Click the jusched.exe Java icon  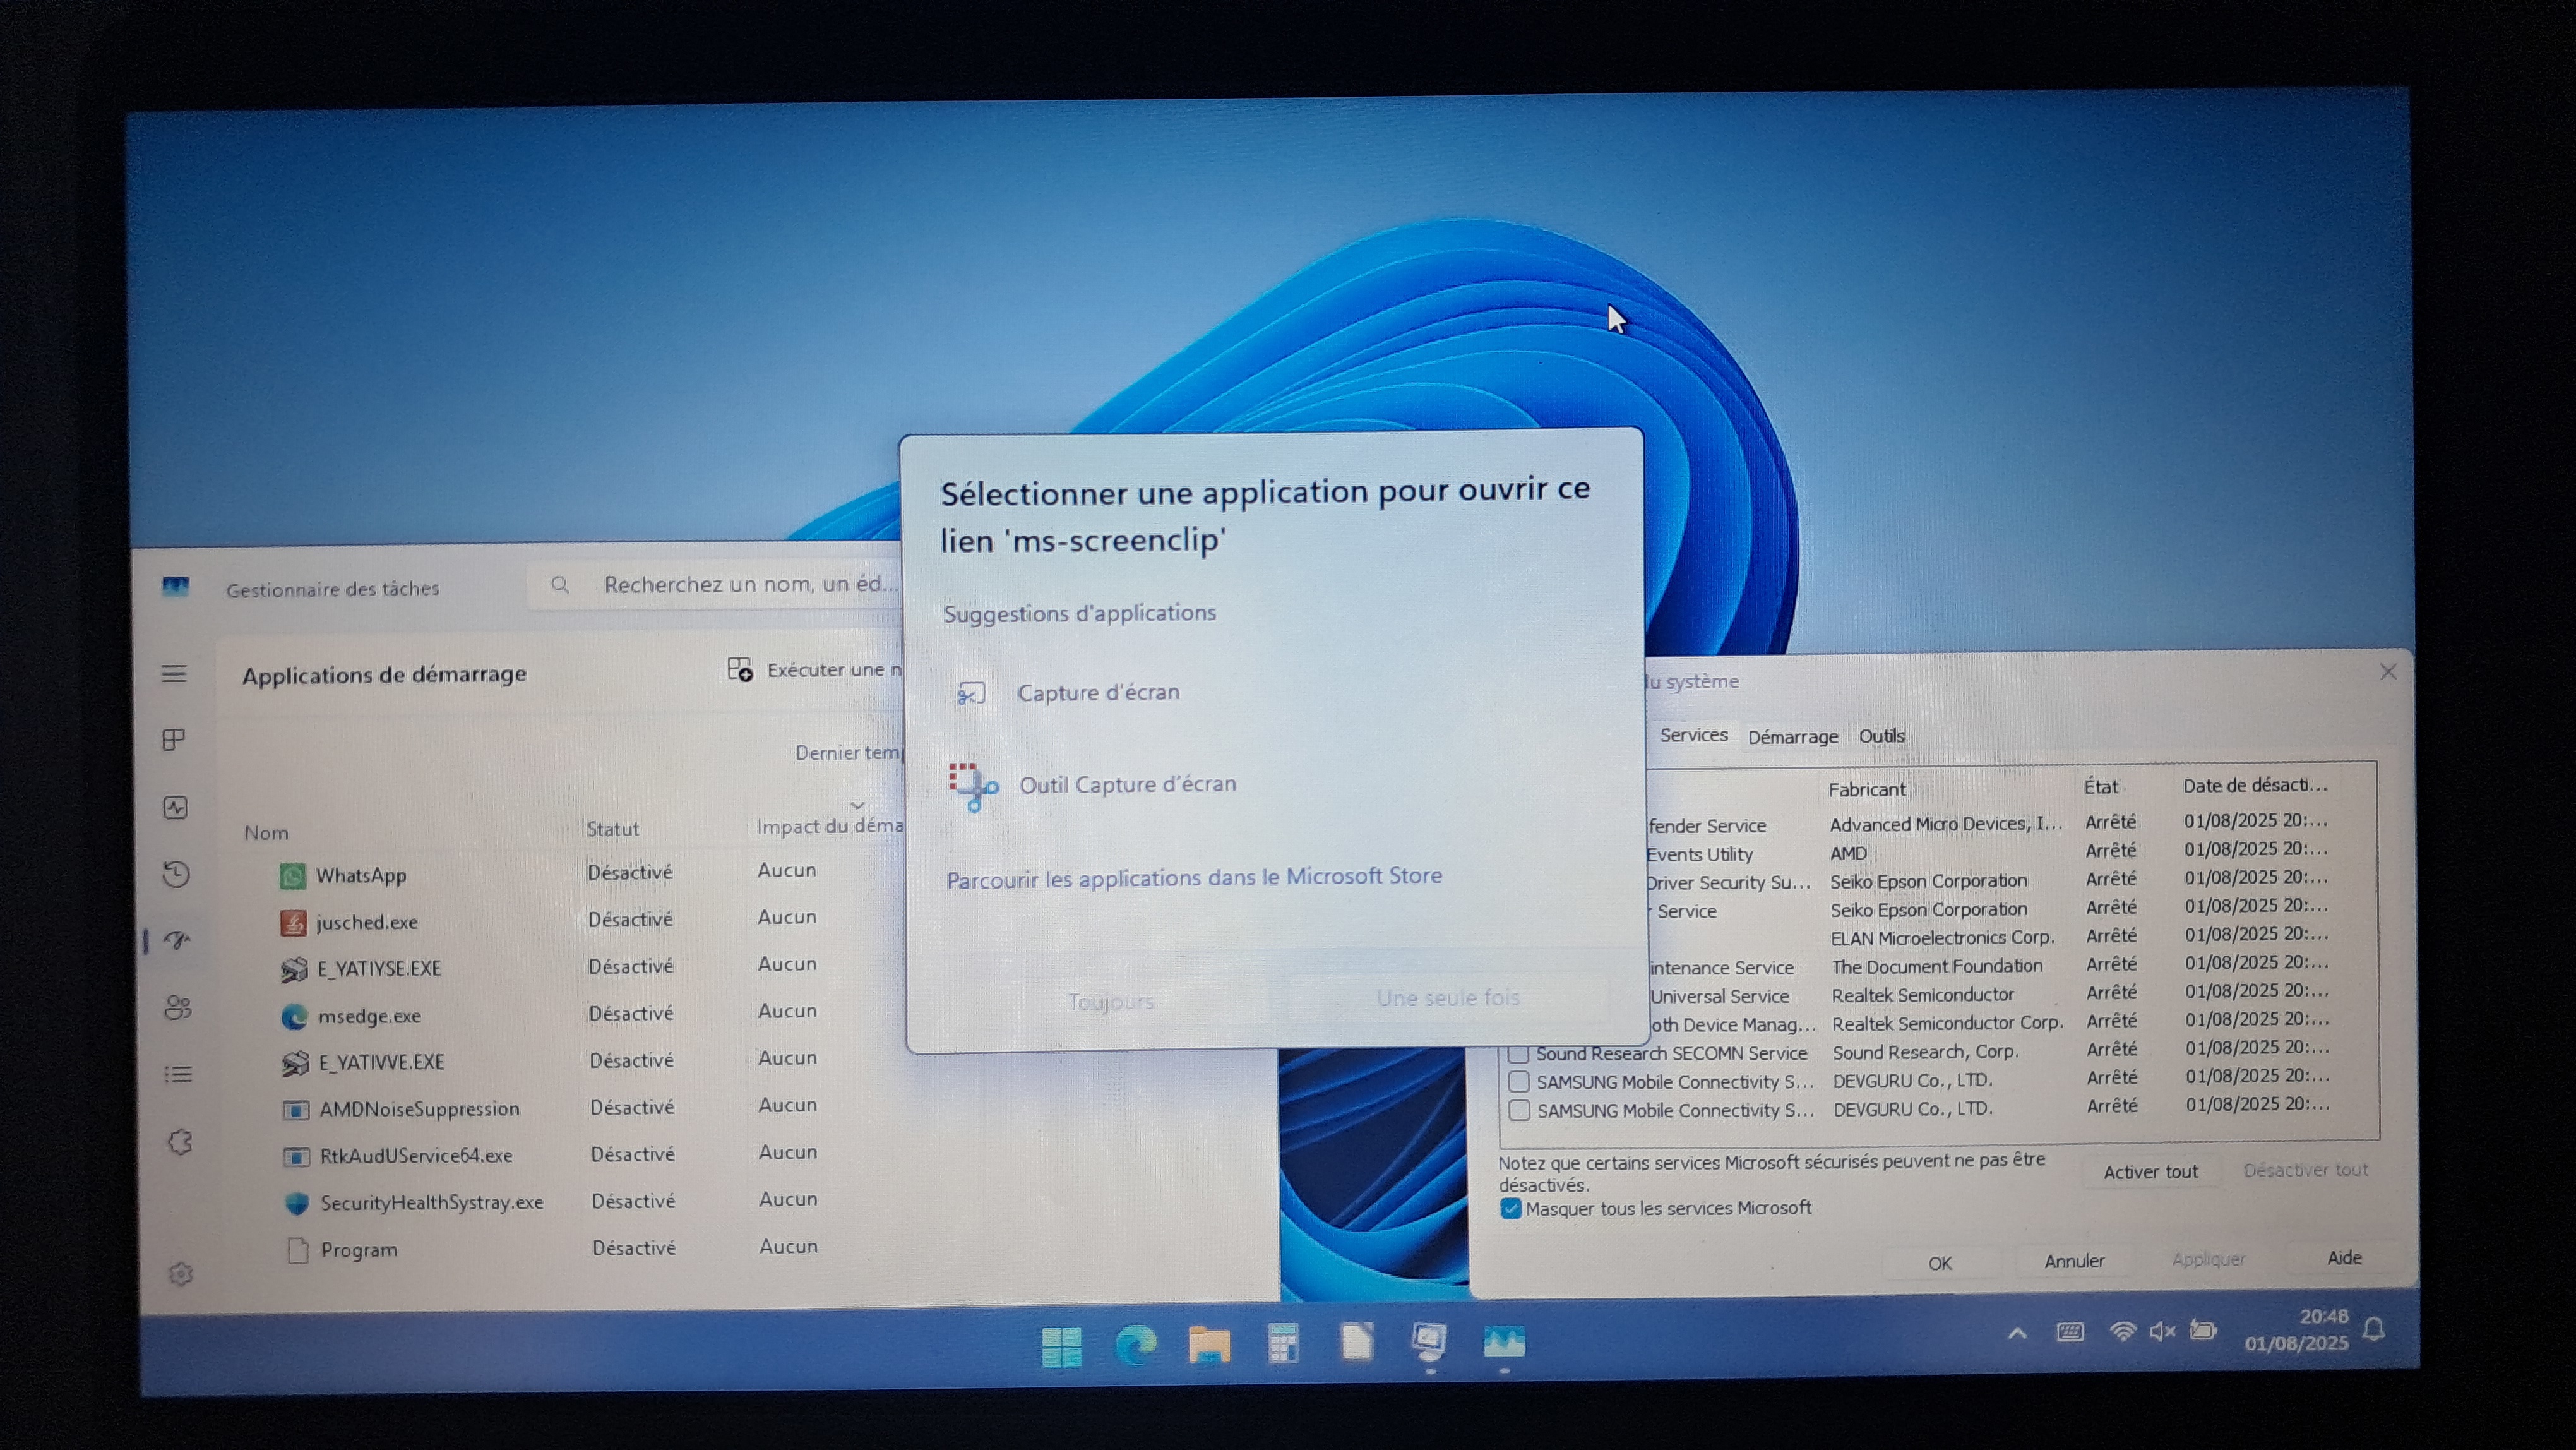pos(293,922)
